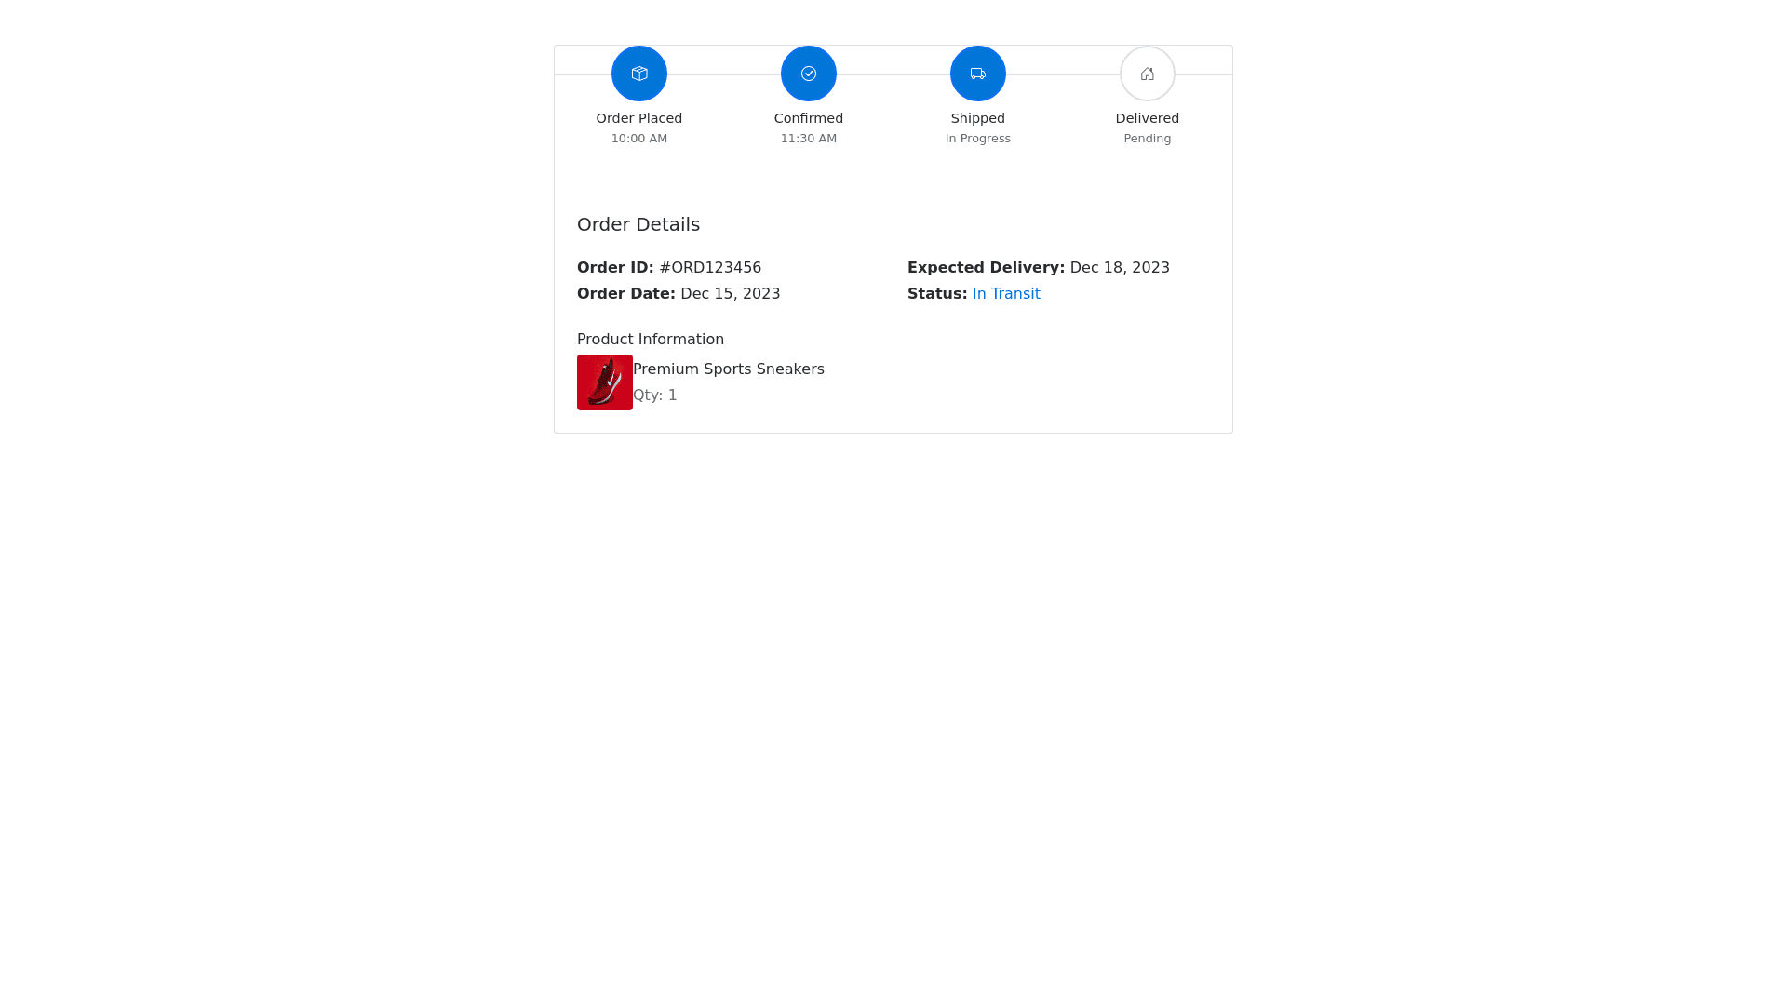Screen dimensions: 1787x1005
Task: Click order ID #ORD123456
Action: click(710, 268)
